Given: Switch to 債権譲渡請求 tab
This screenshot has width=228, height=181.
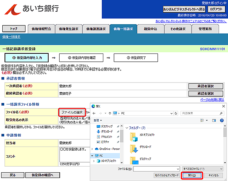Looking at the screenshot, I should (96, 29).
